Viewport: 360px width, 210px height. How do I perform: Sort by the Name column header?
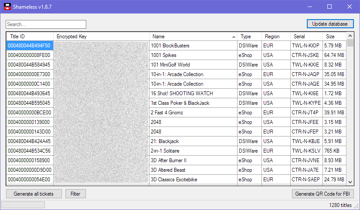click(194, 37)
